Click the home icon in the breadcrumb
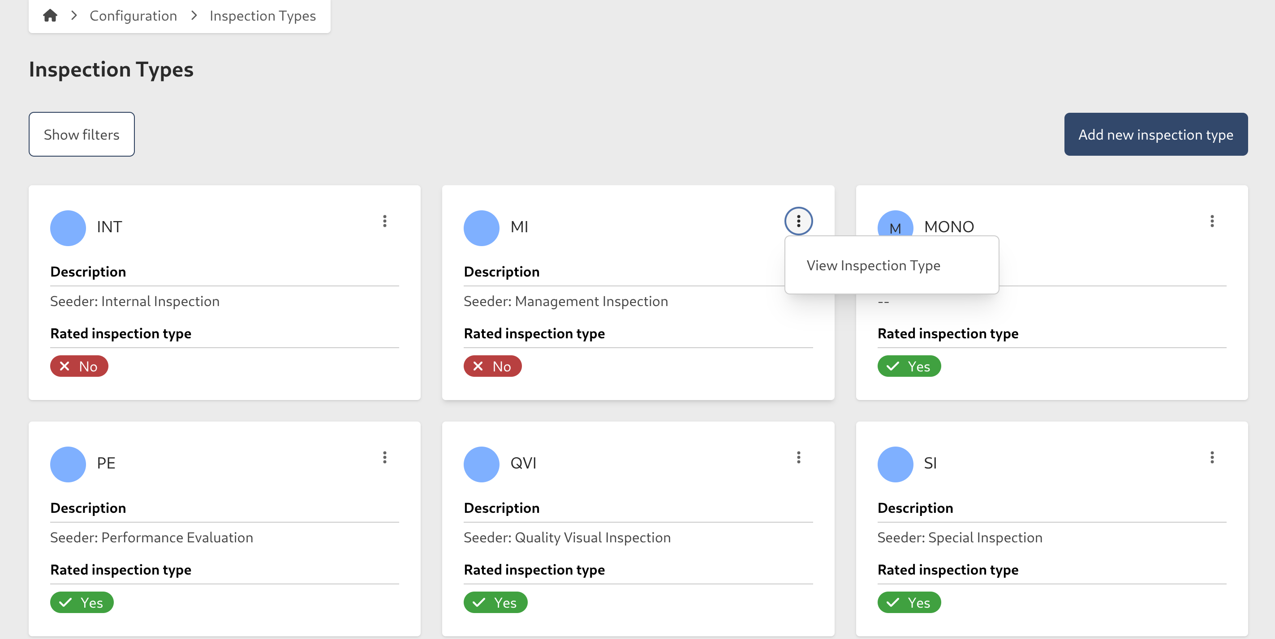 50,15
